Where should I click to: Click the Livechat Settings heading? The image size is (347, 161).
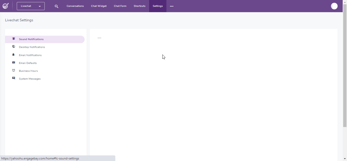pyautogui.click(x=19, y=20)
